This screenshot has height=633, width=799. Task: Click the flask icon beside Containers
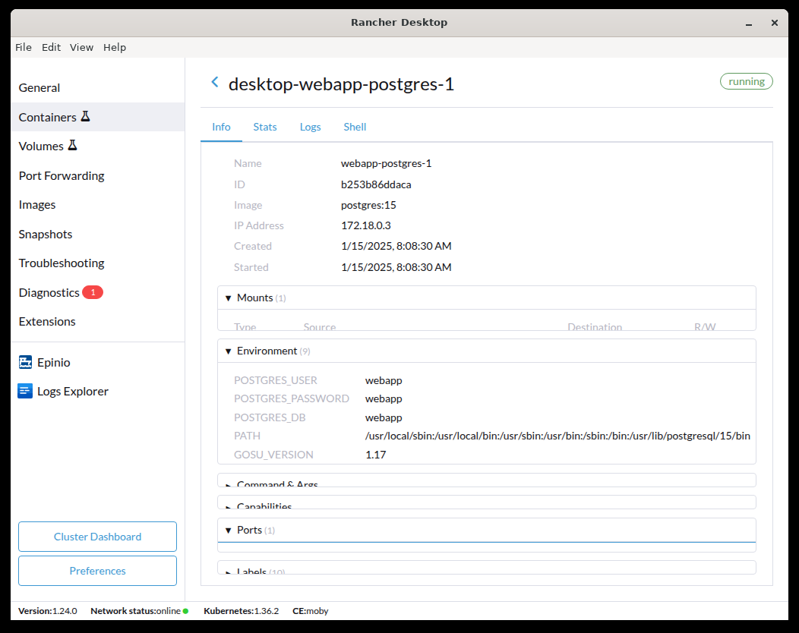pyautogui.click(x=86, y=116)
